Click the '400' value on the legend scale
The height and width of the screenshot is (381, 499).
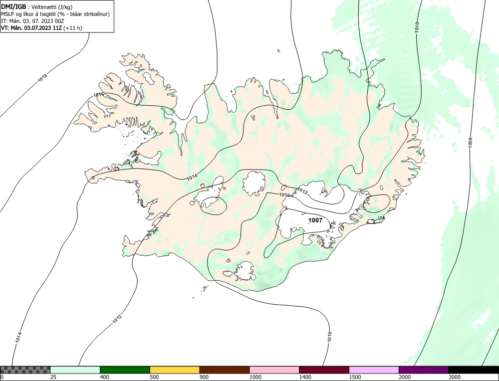(x=104, y=377)
